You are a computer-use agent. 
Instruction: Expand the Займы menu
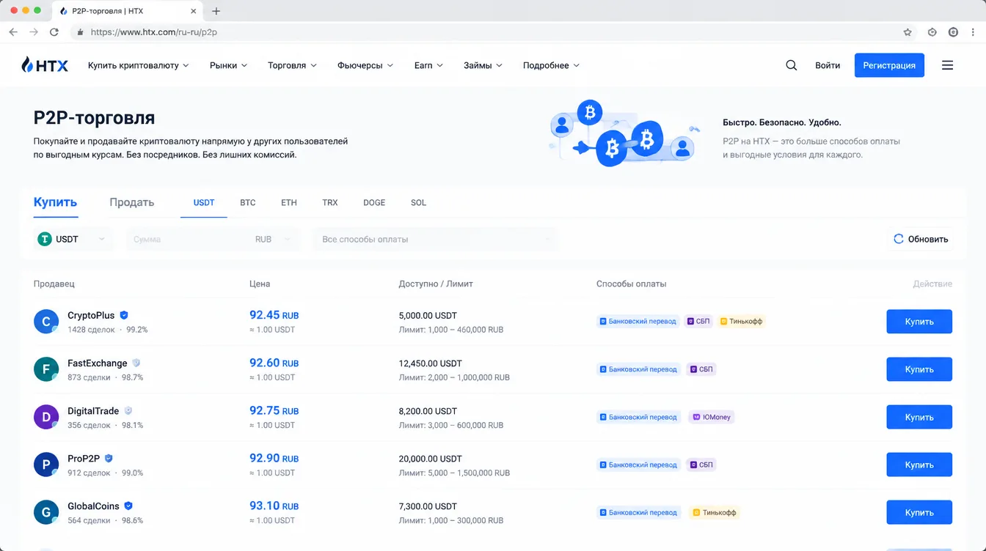(x=483, y=65)
